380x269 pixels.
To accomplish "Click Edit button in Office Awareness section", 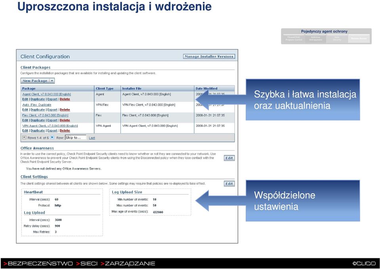I will (x=229, y=158).
